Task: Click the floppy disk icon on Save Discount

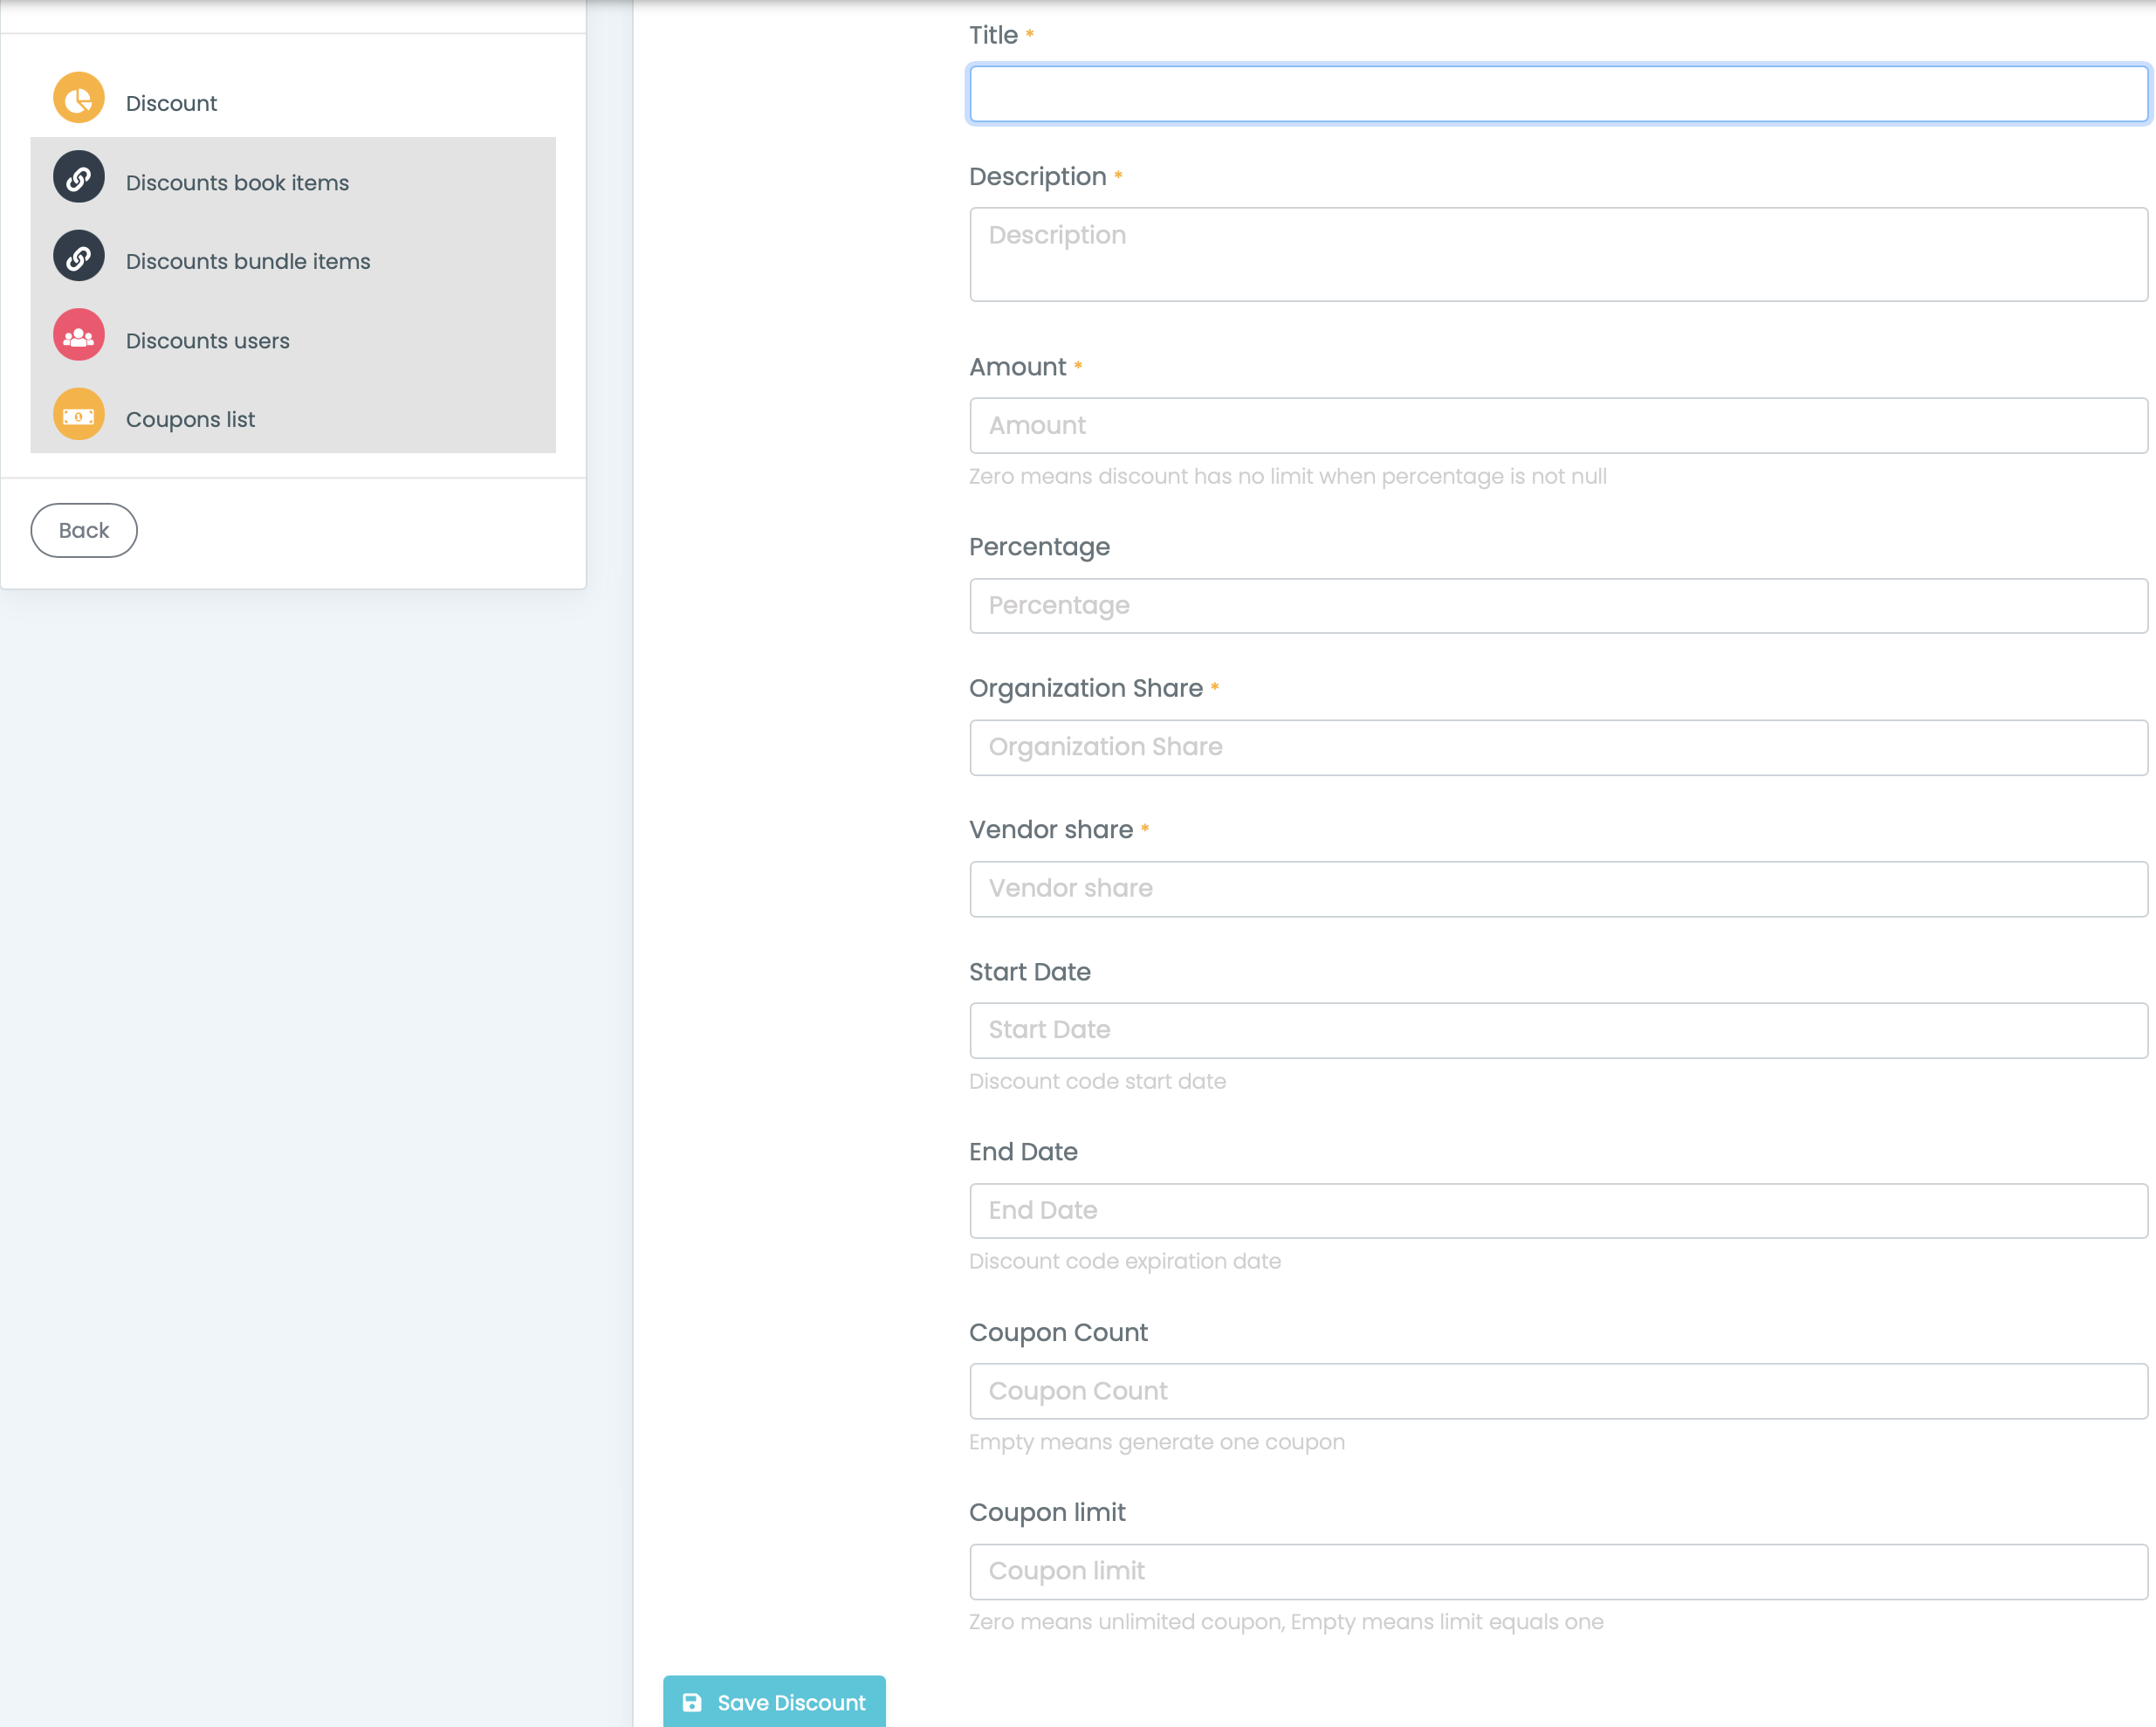Action: pos(692,1702)
